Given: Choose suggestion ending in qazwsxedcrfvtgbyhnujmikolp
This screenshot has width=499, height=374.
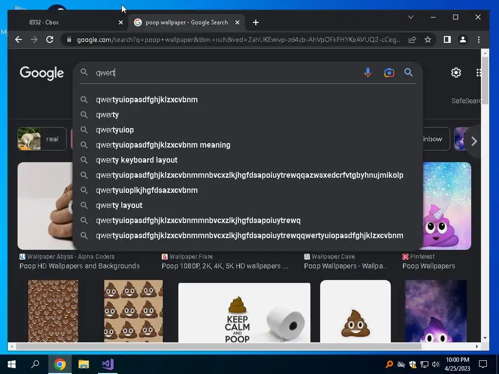Looking at the screenshot, I should coord(248,175).
